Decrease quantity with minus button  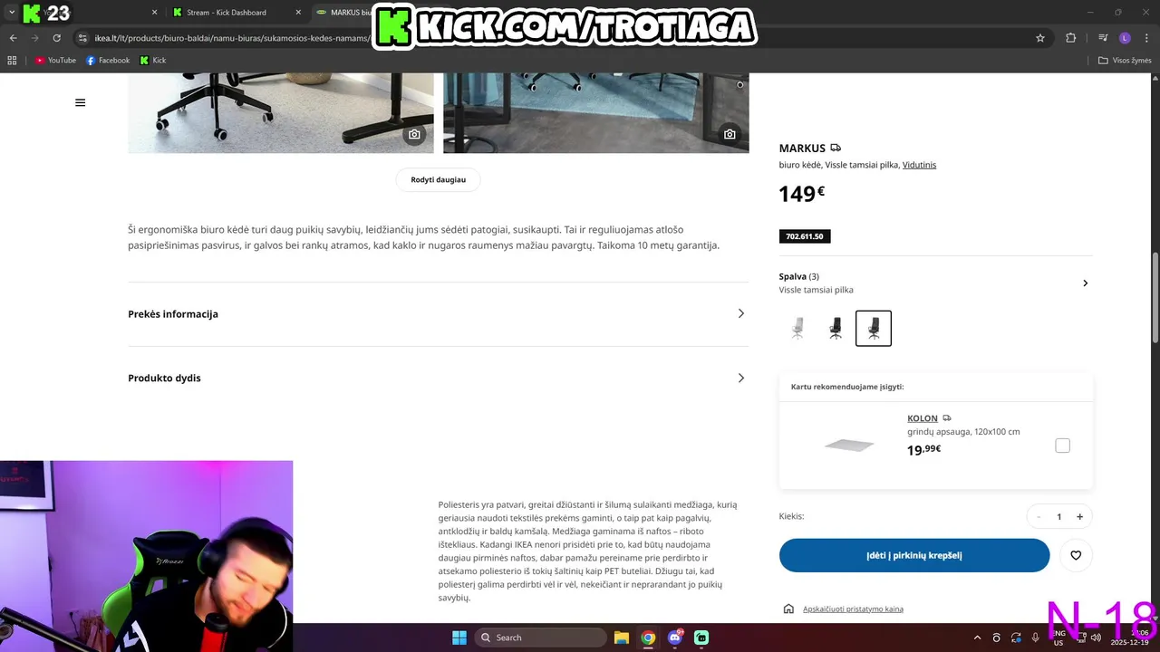[x=1039, y=517]
